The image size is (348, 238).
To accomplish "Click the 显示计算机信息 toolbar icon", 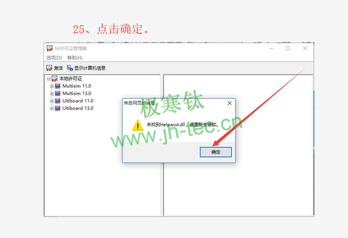I will [x=70, y=68].
